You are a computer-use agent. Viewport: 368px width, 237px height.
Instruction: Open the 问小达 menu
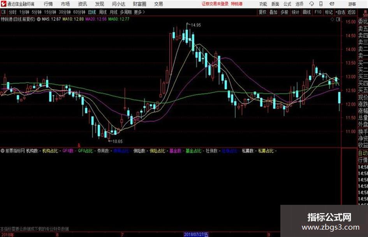pyautogui.click(x=118, y=4)
